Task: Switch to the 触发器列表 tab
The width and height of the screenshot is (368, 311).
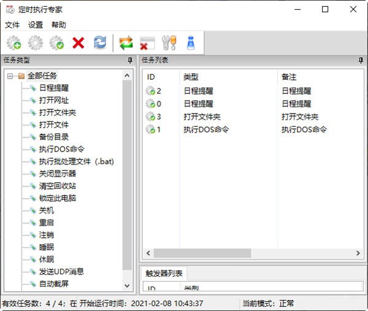Action: 164,274
